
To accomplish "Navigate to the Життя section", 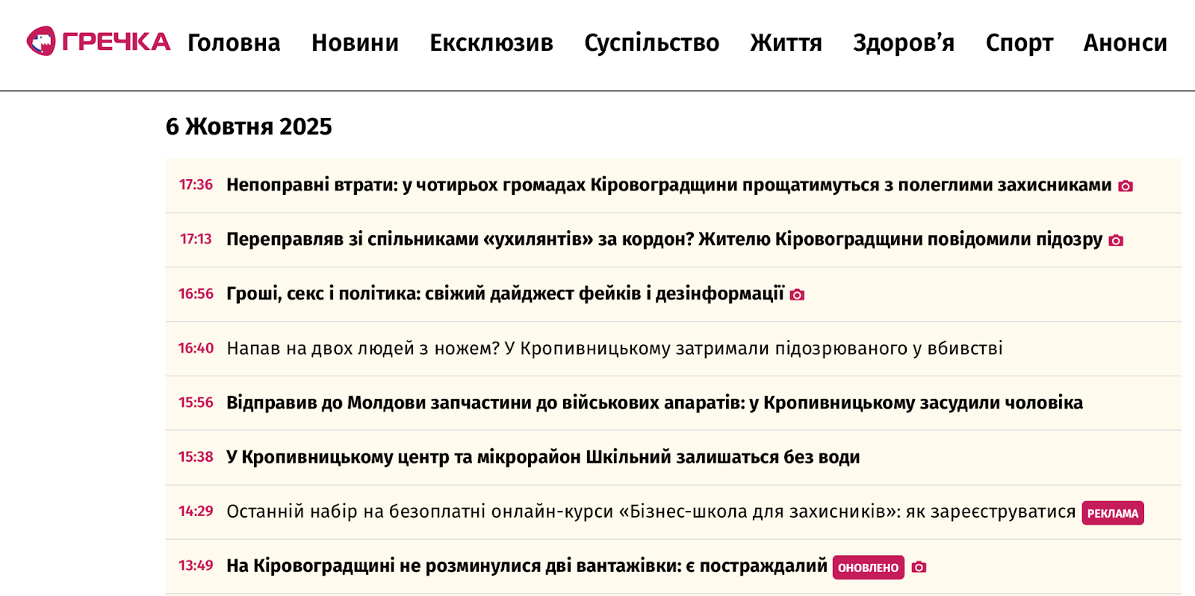I will (786, 43).
